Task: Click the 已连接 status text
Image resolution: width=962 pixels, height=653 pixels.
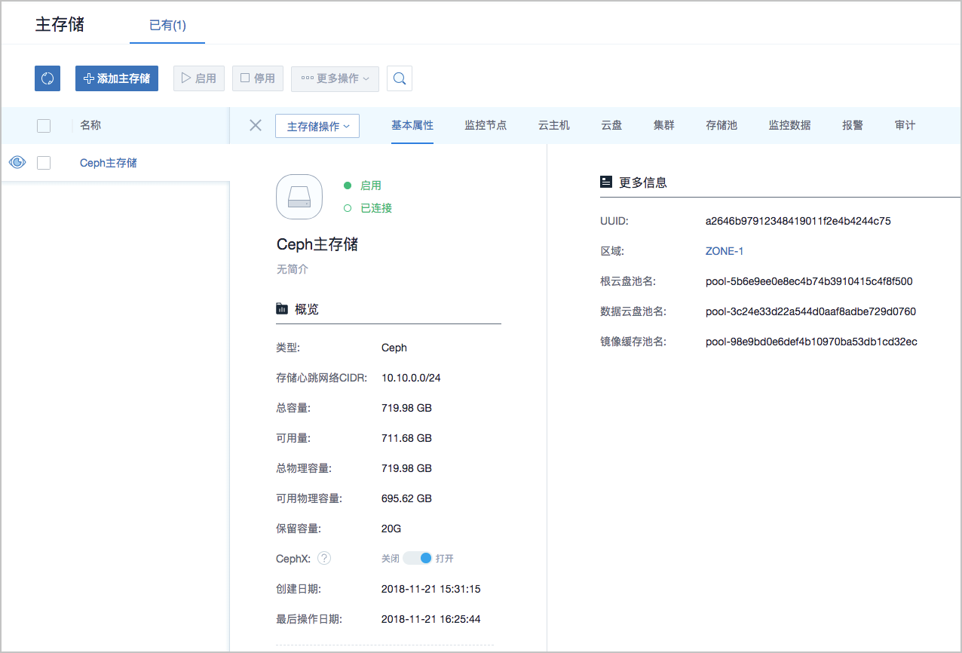Action: 375,208
